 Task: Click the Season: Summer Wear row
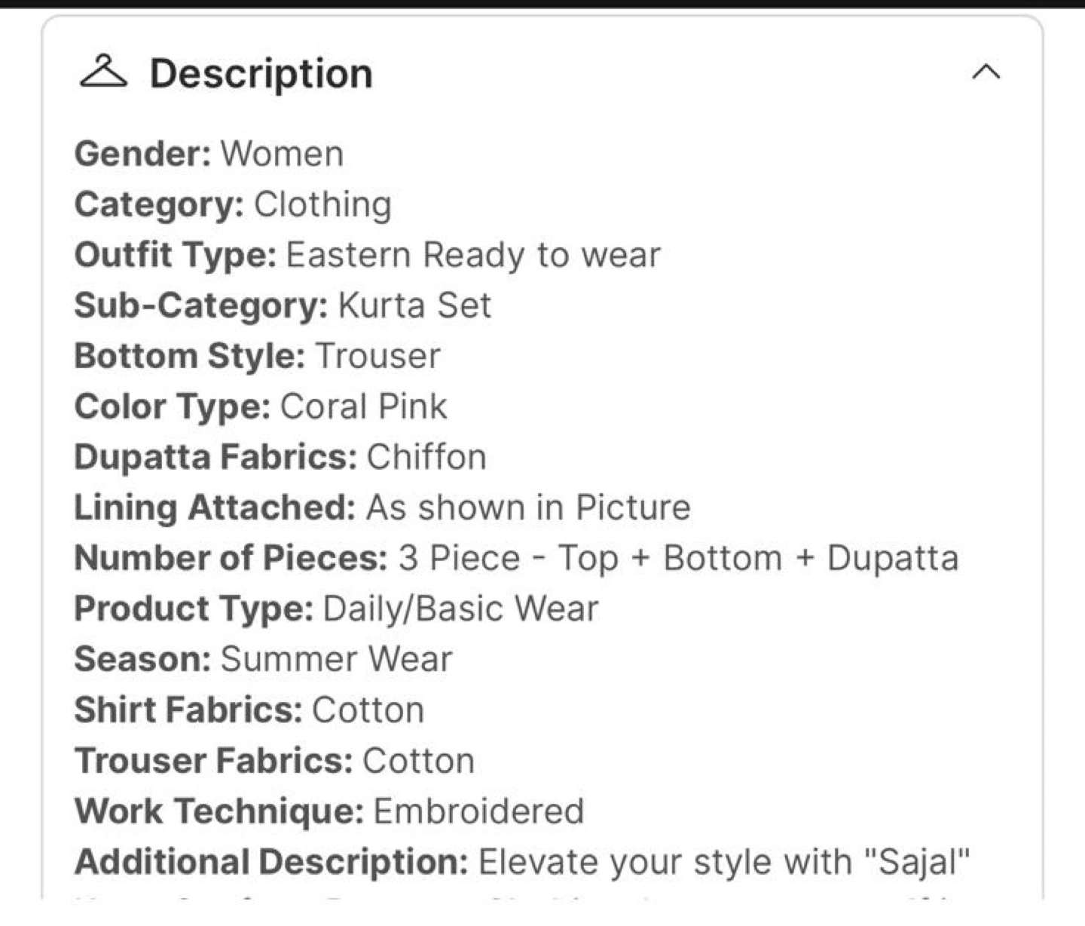coord(263,660)
